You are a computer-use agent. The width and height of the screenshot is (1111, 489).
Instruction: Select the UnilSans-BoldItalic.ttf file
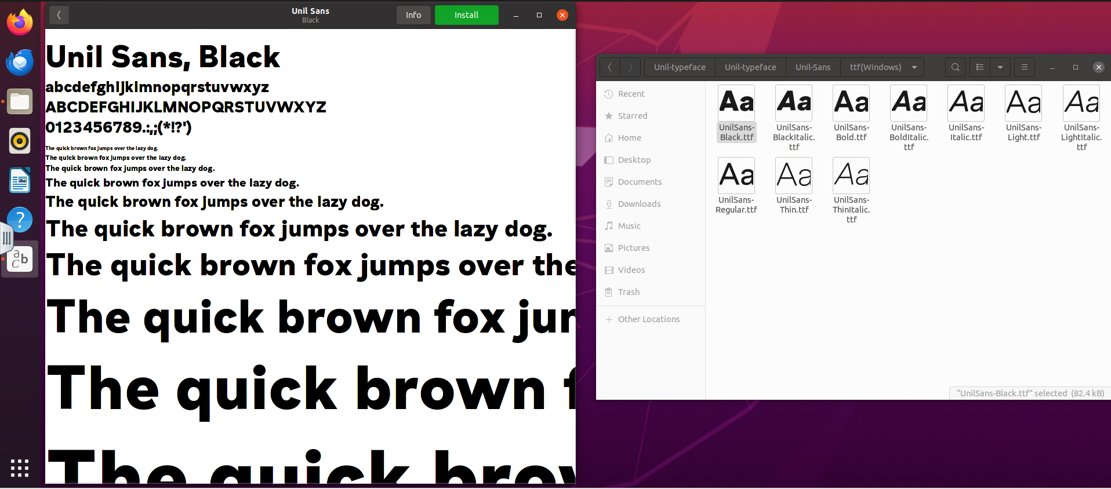[909, 118]
